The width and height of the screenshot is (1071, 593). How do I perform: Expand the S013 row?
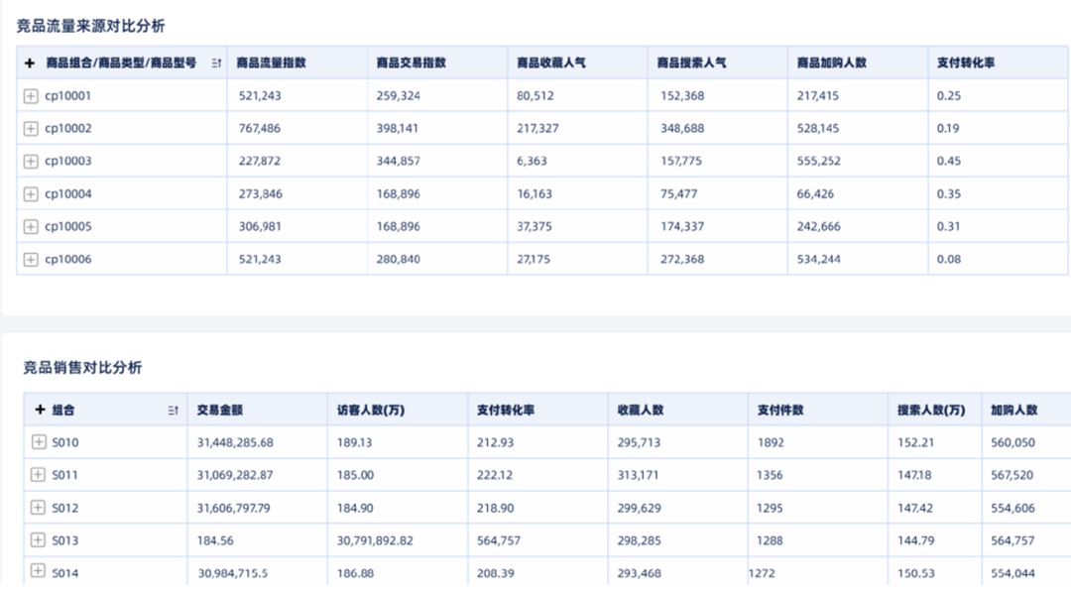[x=39, y=539]
